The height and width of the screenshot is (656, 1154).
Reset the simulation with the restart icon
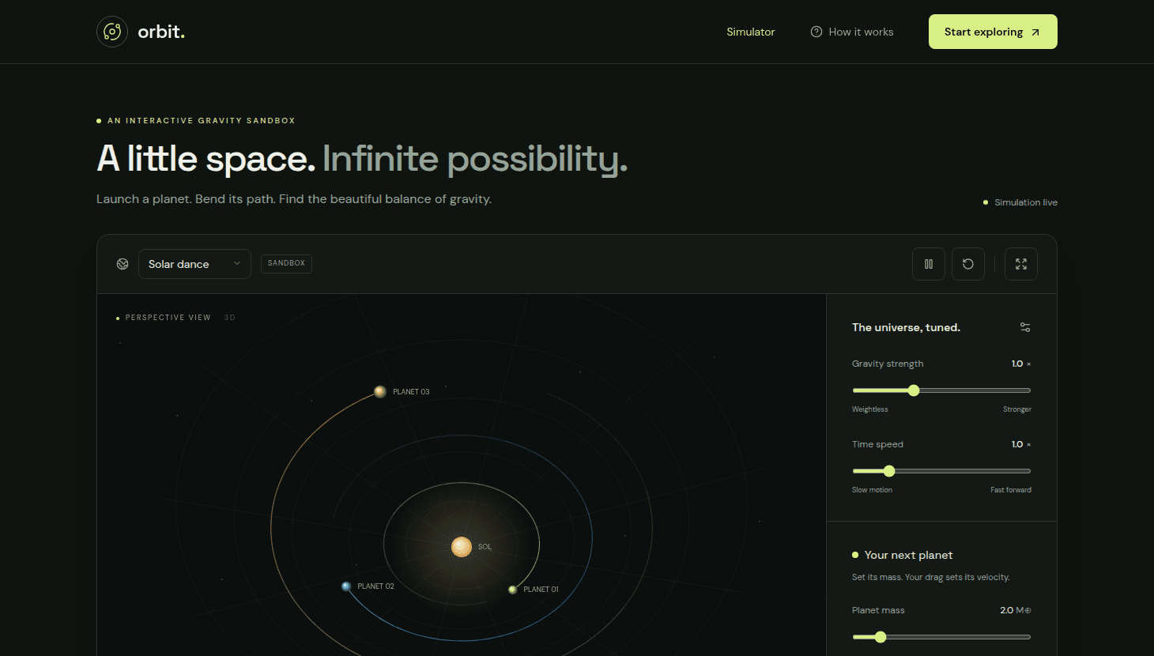968,264
